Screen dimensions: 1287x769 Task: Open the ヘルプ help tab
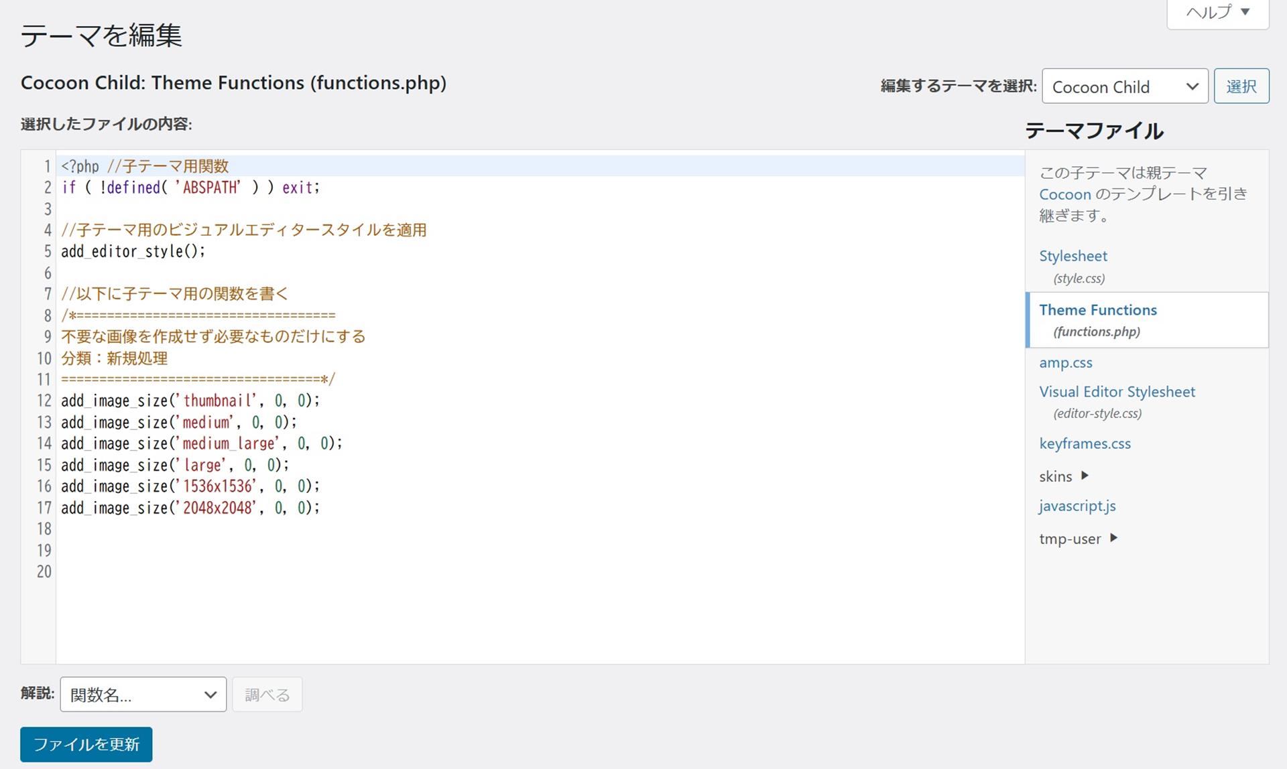1217,12
